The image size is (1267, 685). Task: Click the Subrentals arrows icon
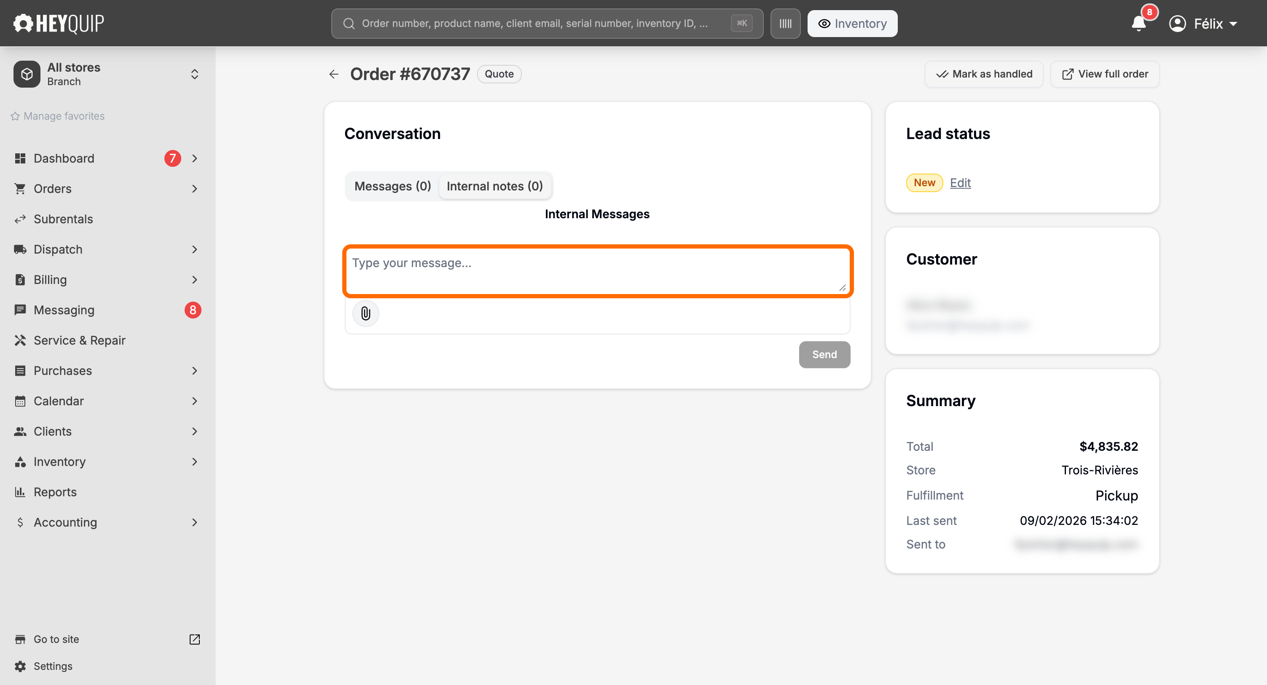click(20, 219)
